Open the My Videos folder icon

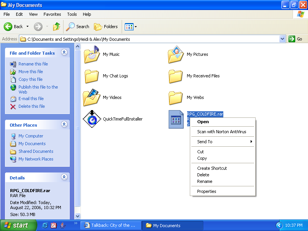point(92,98)
